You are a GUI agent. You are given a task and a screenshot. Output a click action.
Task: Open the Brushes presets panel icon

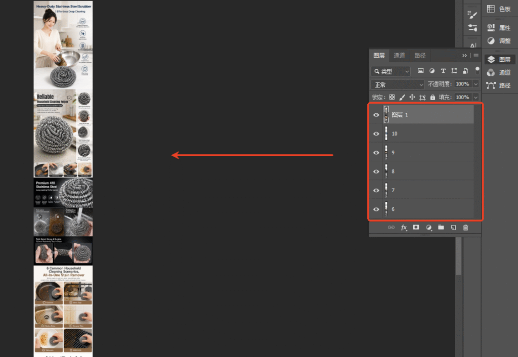[472, 28]
